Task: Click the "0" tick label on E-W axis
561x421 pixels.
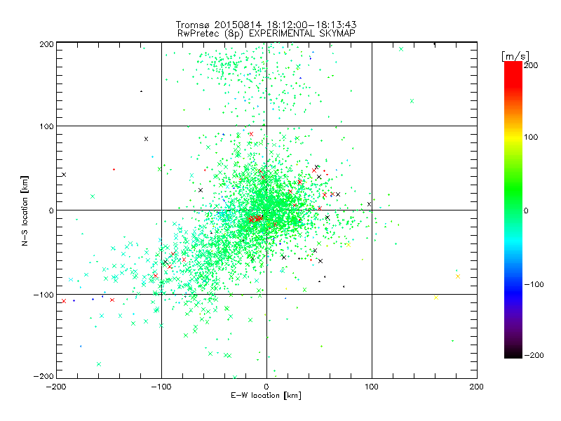Action: pos(266,387)
